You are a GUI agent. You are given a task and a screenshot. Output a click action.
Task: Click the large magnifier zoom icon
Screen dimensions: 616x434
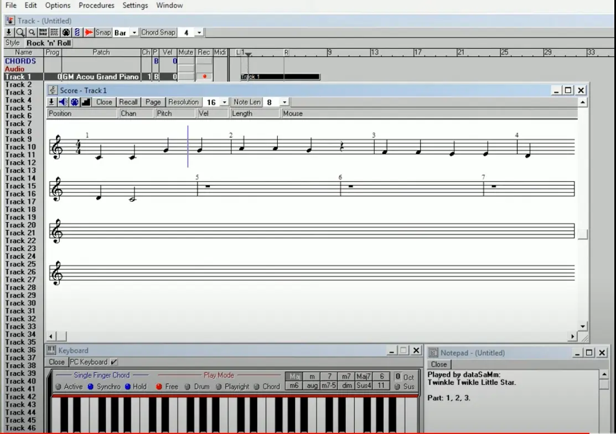[20, 33]
